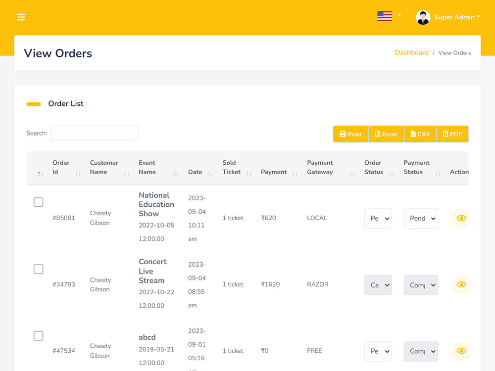Image resolution: width=495 pixels, height=371 pixels.
Task: Open order status dropdown for order #85081
Action: click(378, 218)
